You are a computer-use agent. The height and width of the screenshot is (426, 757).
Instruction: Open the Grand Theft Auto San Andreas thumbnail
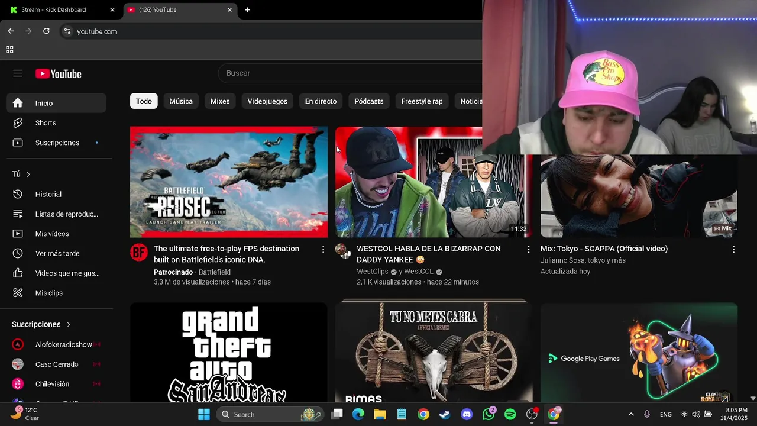(229, 353)
